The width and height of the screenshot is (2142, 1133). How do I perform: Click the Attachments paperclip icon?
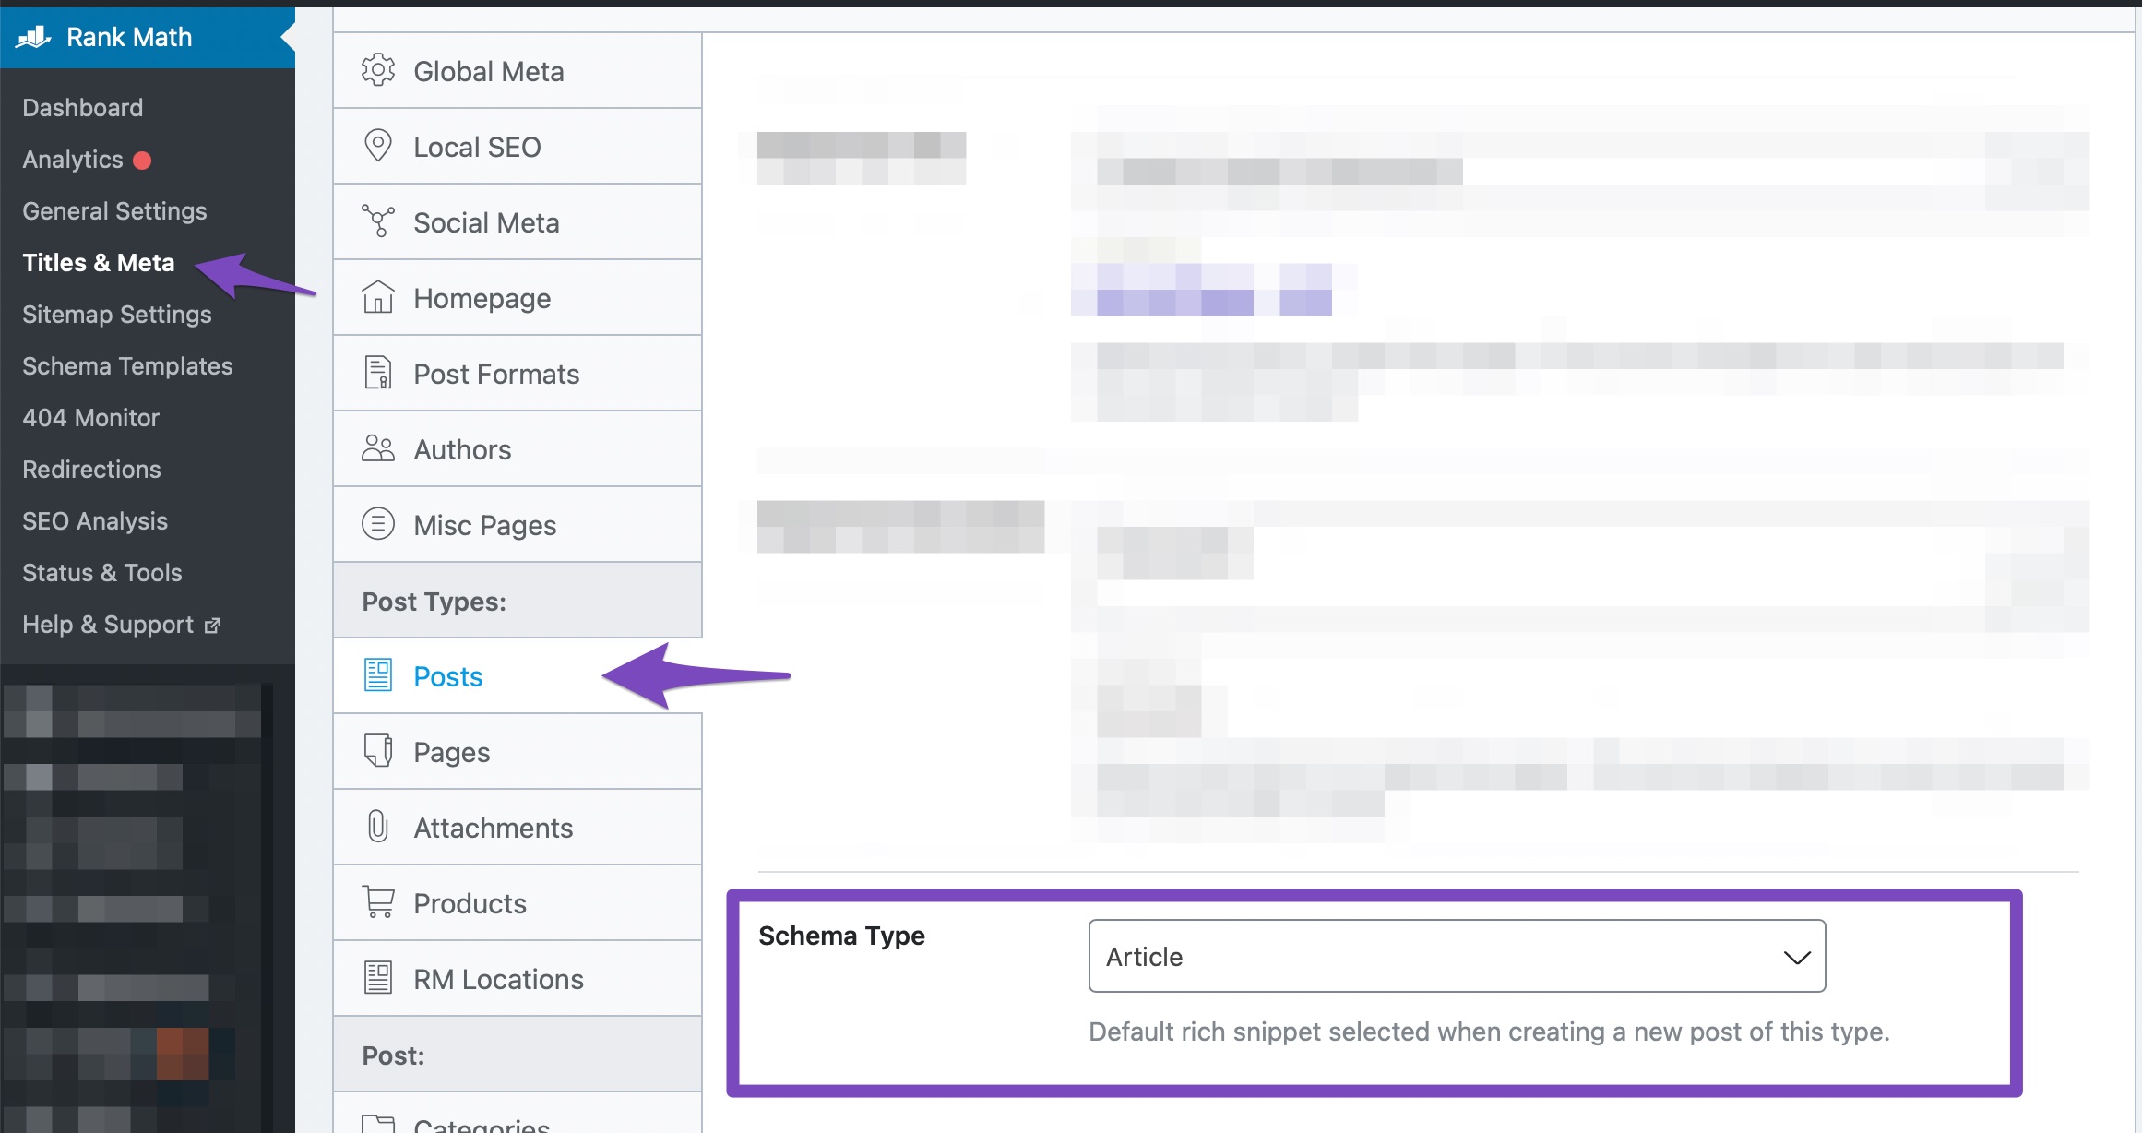pyautogui.click(x=377, y=827)
